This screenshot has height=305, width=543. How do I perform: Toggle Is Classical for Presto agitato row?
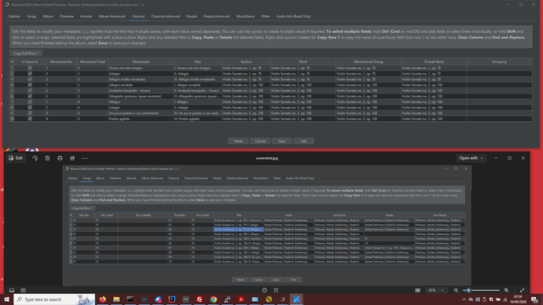click(30, 119)
